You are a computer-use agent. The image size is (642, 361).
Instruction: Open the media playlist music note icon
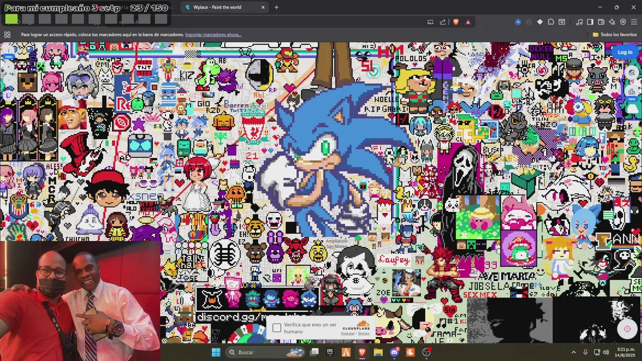[x=579, y=22]
